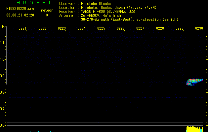Click time marker 0221
Image resolution: width=208 pixels, height=132 pixels.
click(x=22, y=28)
